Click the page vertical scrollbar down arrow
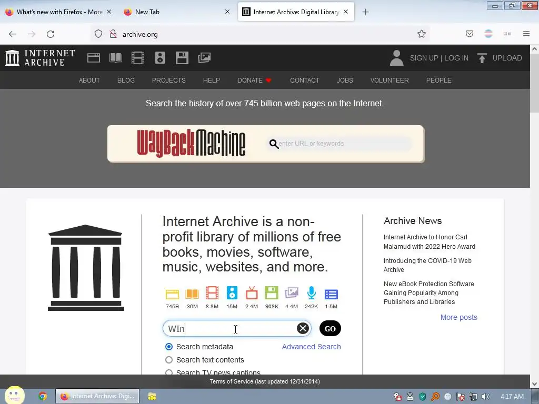The height and width of the screenshot is (404, 539). pyautogui.click(x=534, y=383)
